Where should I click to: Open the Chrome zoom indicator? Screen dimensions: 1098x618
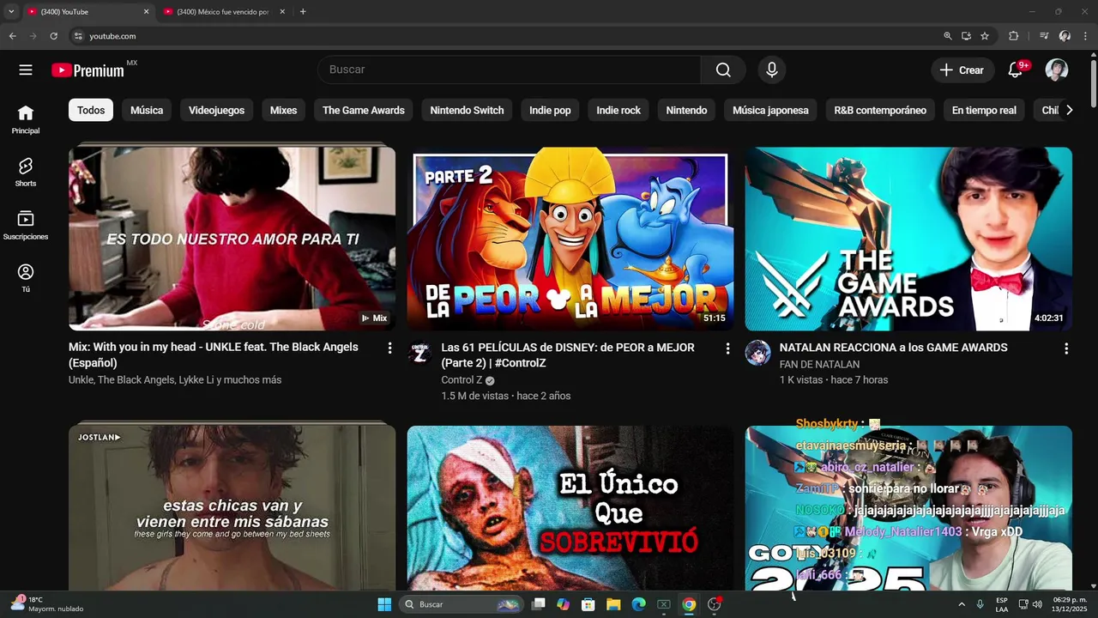tap(947, 36)
